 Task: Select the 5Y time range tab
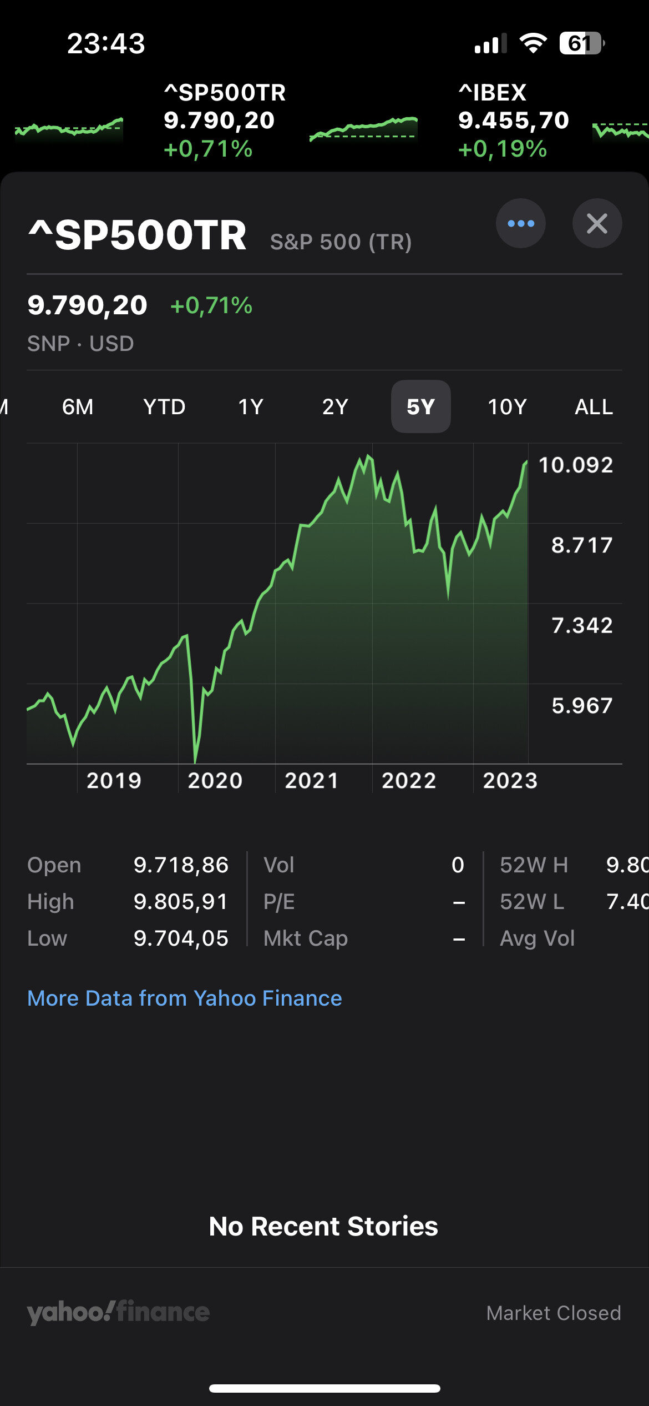[x=420, y=407]
